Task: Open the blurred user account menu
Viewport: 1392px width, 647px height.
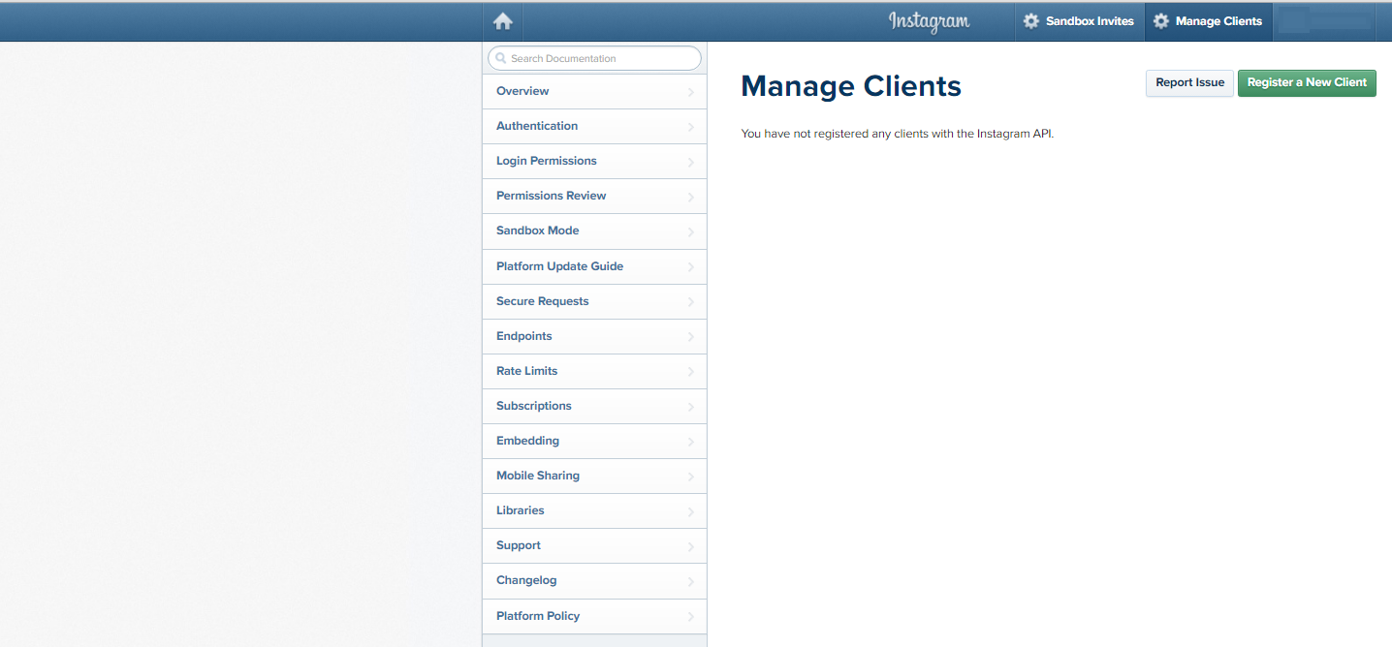Action: [x=1324, y=21]
